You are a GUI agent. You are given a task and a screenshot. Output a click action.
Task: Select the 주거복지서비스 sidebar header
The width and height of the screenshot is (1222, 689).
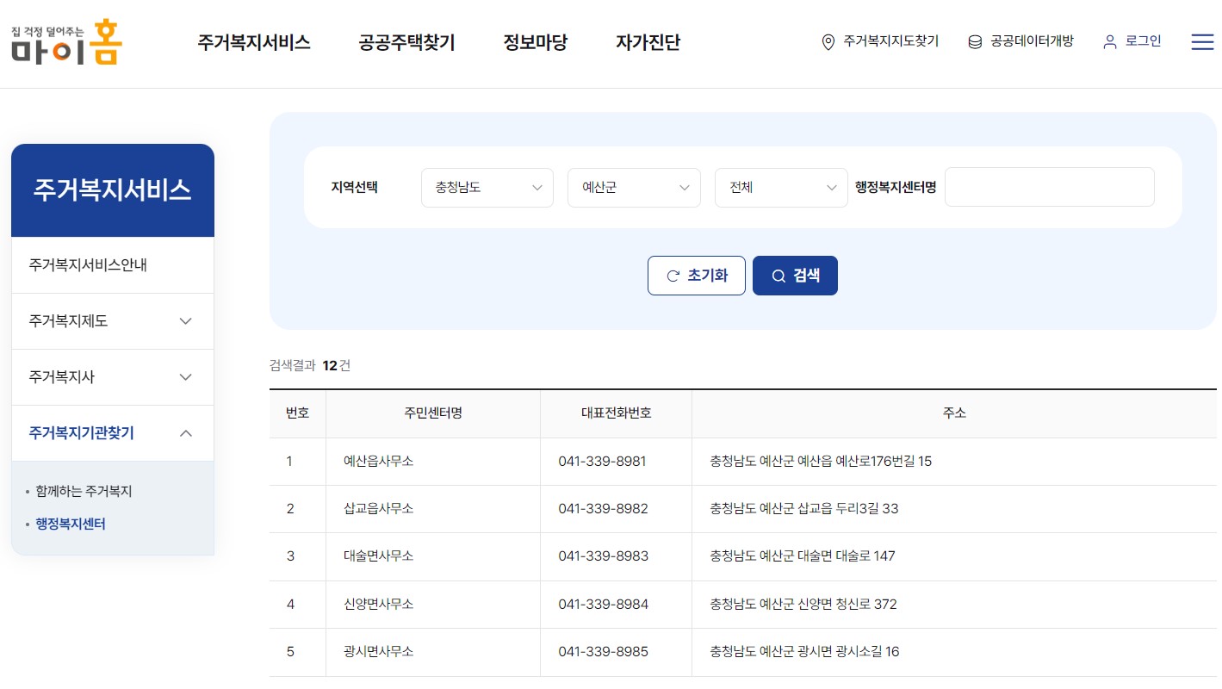112,189
